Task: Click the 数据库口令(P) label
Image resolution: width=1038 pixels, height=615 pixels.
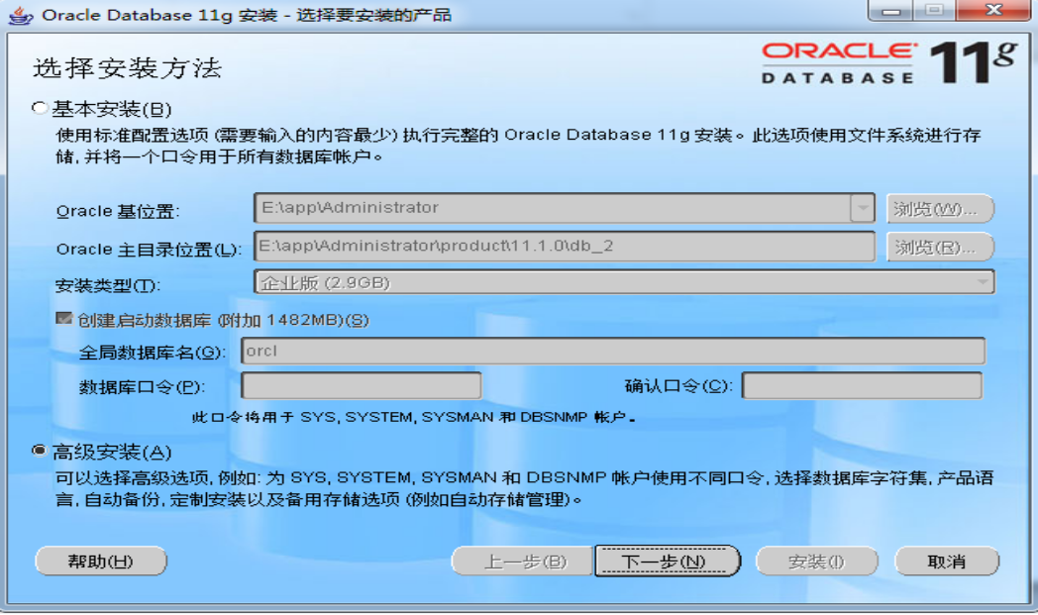Action: [143, 386]
